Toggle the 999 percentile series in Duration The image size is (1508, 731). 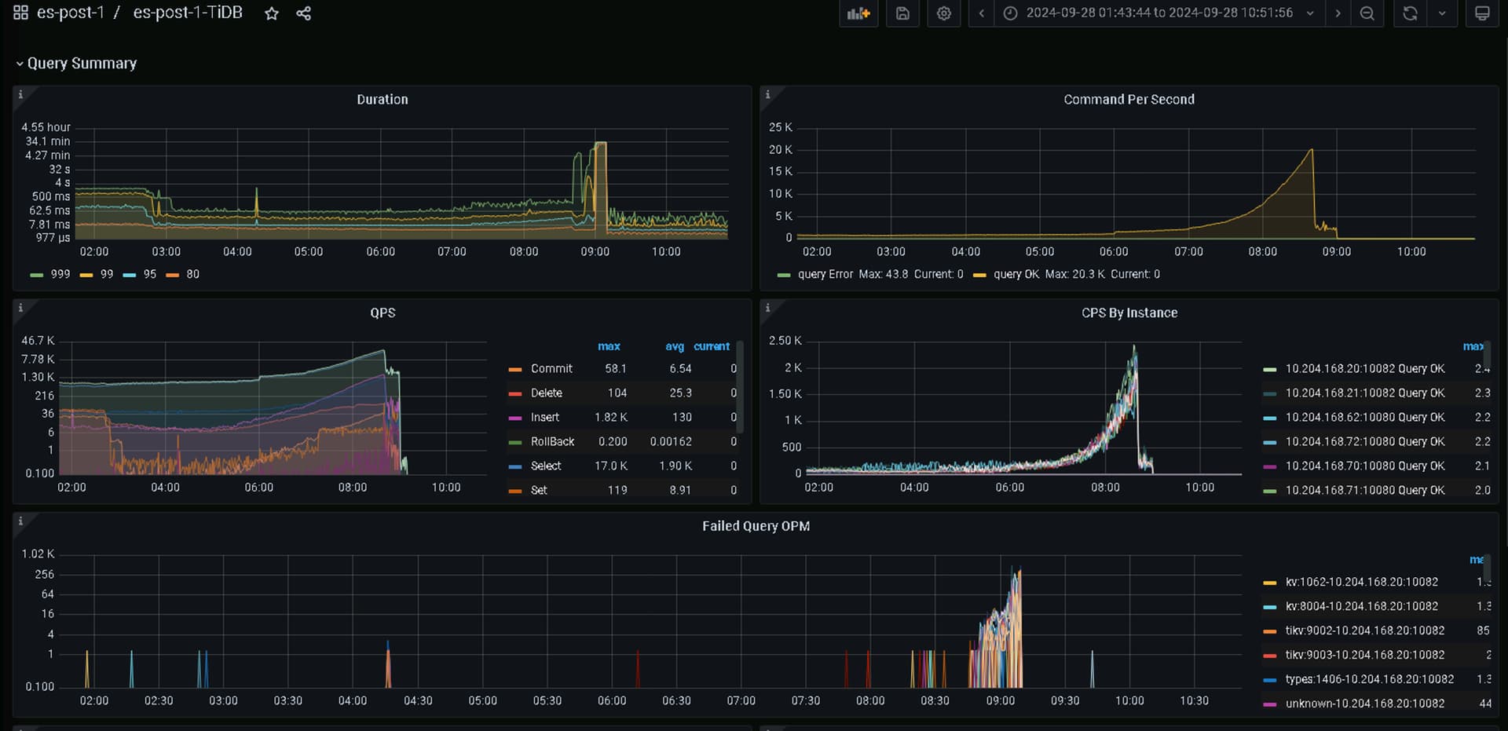pyautogui.click(x=60, y=274)
